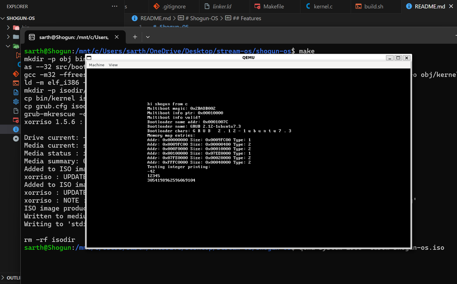The width and height of the screenshot is (457, 284).
Task: Click 'xorriso 1.5.6' terminal output line
Action: point(54,122)
